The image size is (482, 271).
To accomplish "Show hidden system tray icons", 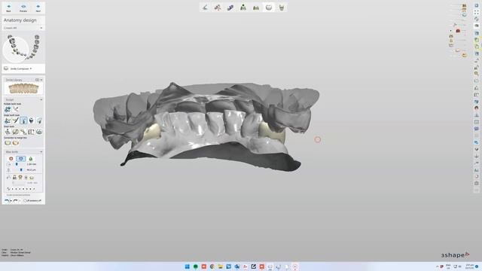I will pyautogui.click(x=437, y=266).
